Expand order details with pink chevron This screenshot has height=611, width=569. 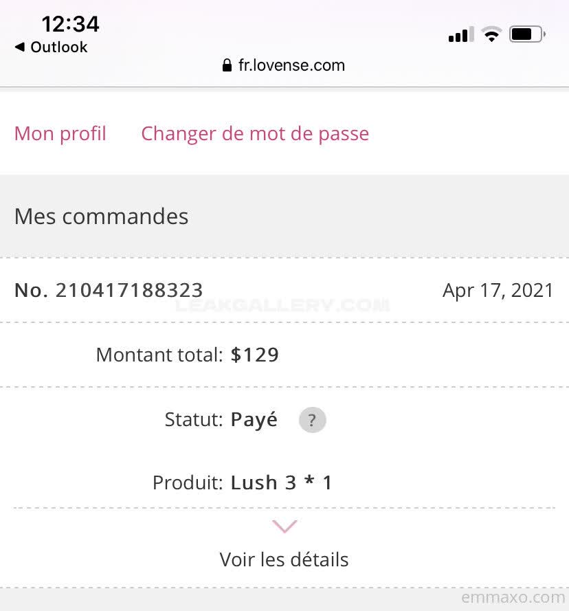pos(284,527)
